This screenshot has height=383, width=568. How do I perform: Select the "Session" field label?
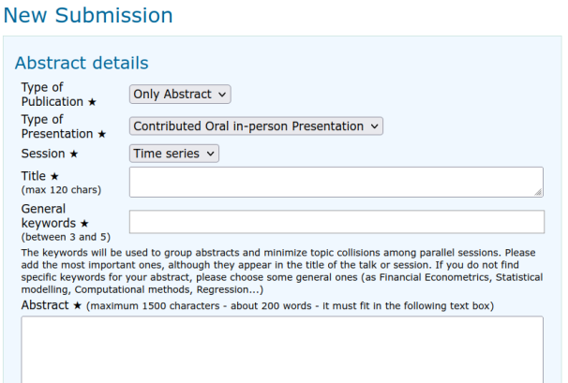(43, 154)
